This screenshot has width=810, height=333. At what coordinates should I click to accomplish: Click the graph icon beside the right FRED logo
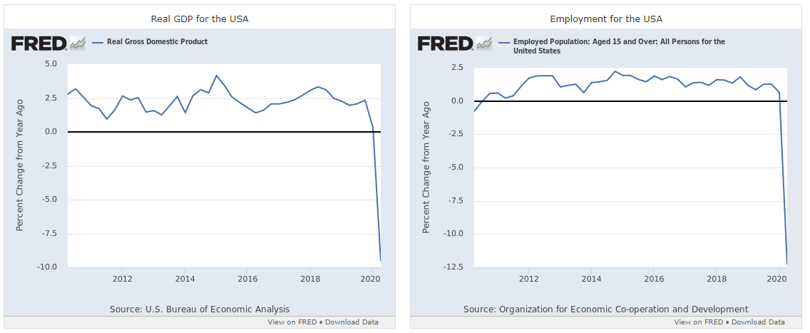click(x=484, y=43)
